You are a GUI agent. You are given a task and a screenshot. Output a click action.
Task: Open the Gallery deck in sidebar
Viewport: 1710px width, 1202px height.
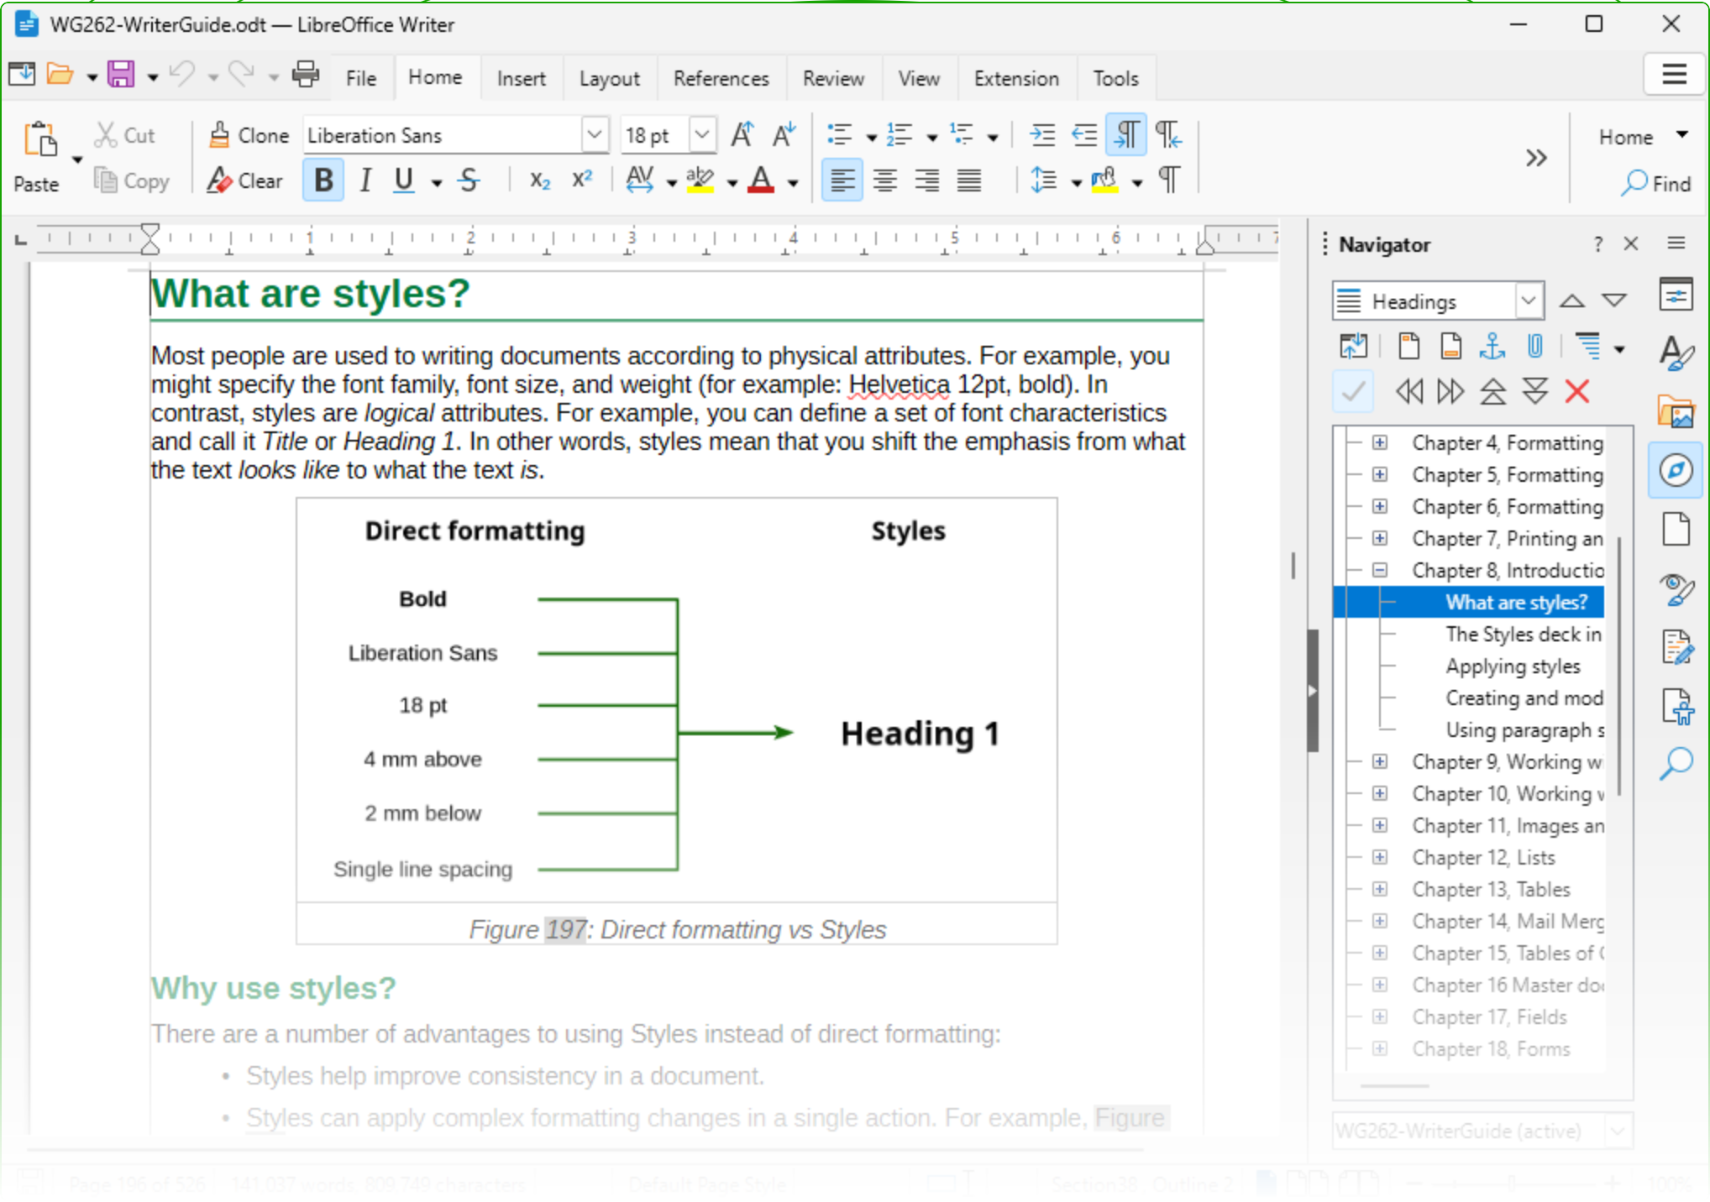(x=1676, y=411)
